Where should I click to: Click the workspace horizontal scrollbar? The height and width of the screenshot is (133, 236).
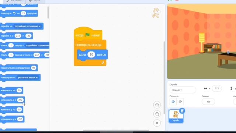point(116,130)
